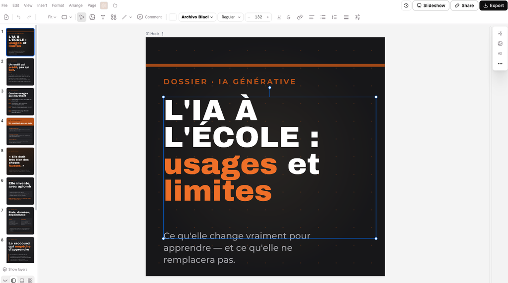Open the Archivo Black font dropdown
The height and width of the screenshot is (283, 508).
197,17
